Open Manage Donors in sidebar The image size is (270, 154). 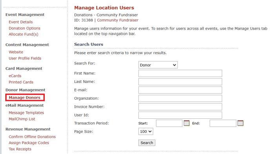tap(25, 97)
